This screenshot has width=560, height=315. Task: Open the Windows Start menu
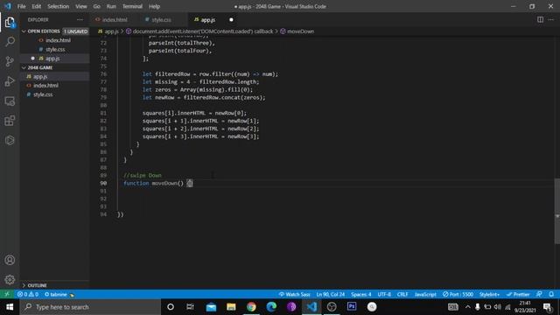pyautogui.click(x=10, y=307)
